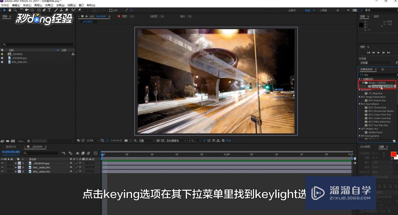Toggle the fx switch for layer 1
398x215 pixels.
[x=80, y=163]
